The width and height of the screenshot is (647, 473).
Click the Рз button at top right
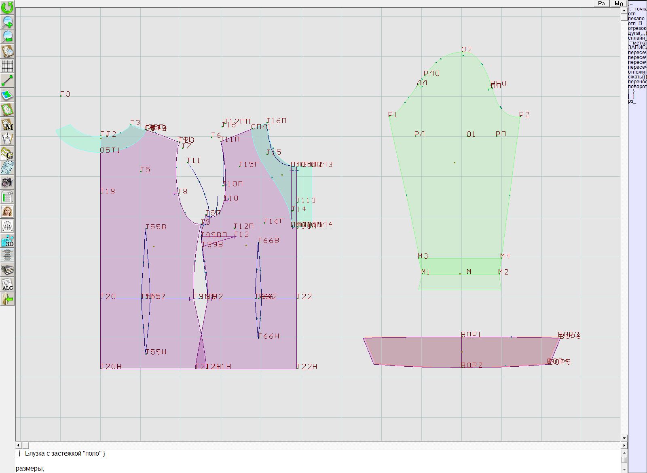601,3
